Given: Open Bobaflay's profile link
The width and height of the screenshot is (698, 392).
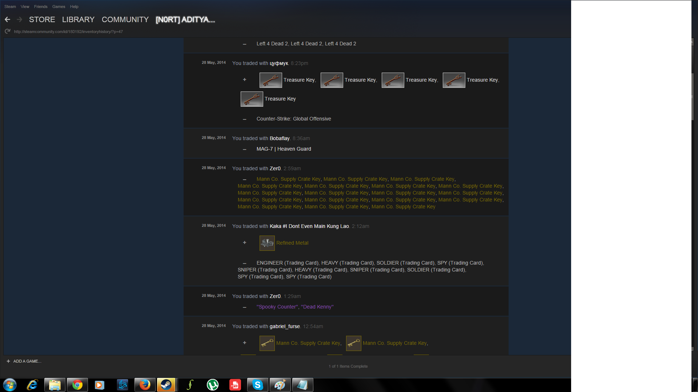Looking at the screenshot, I should tap(279, 138).
